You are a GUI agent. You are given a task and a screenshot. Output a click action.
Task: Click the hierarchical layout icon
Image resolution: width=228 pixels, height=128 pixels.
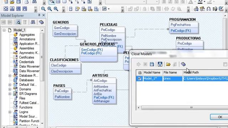(x=12, y=9)
